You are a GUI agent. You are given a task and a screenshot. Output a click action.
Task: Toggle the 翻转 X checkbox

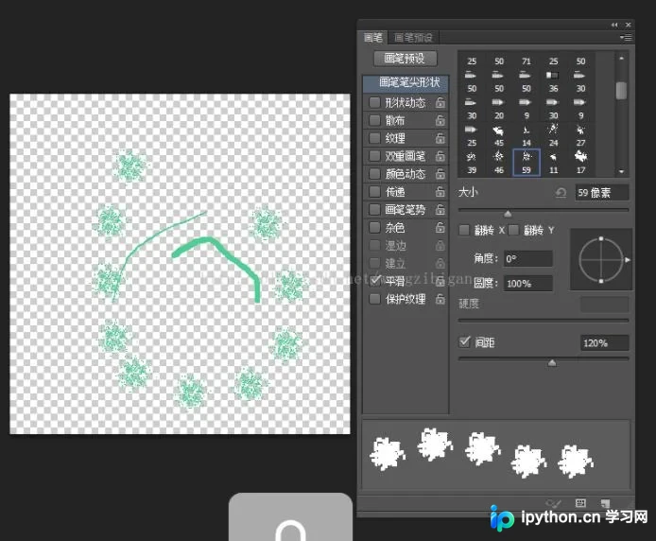click(x=464, y=230)
